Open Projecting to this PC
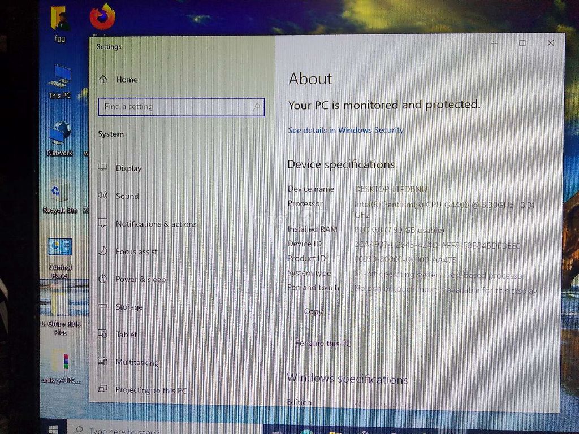 click(x=151, y=390)
